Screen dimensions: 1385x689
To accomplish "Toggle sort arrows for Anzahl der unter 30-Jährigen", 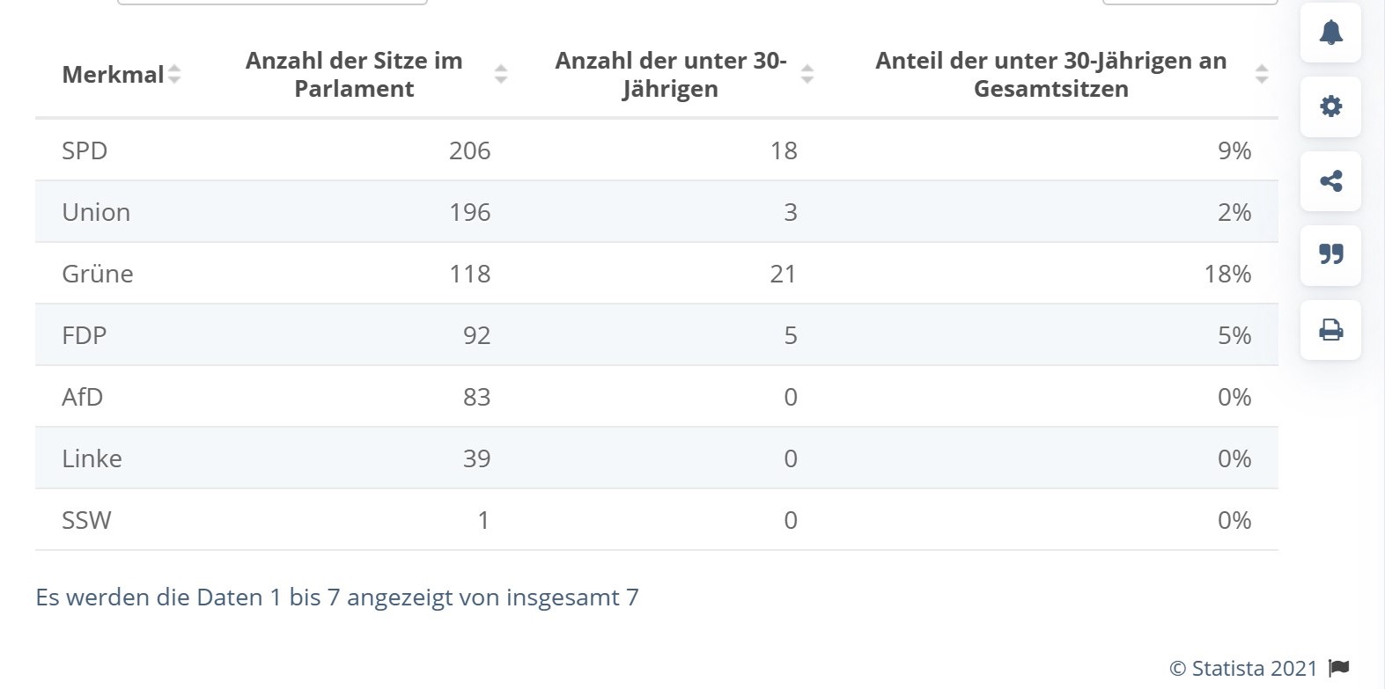I will click(807, 75).
